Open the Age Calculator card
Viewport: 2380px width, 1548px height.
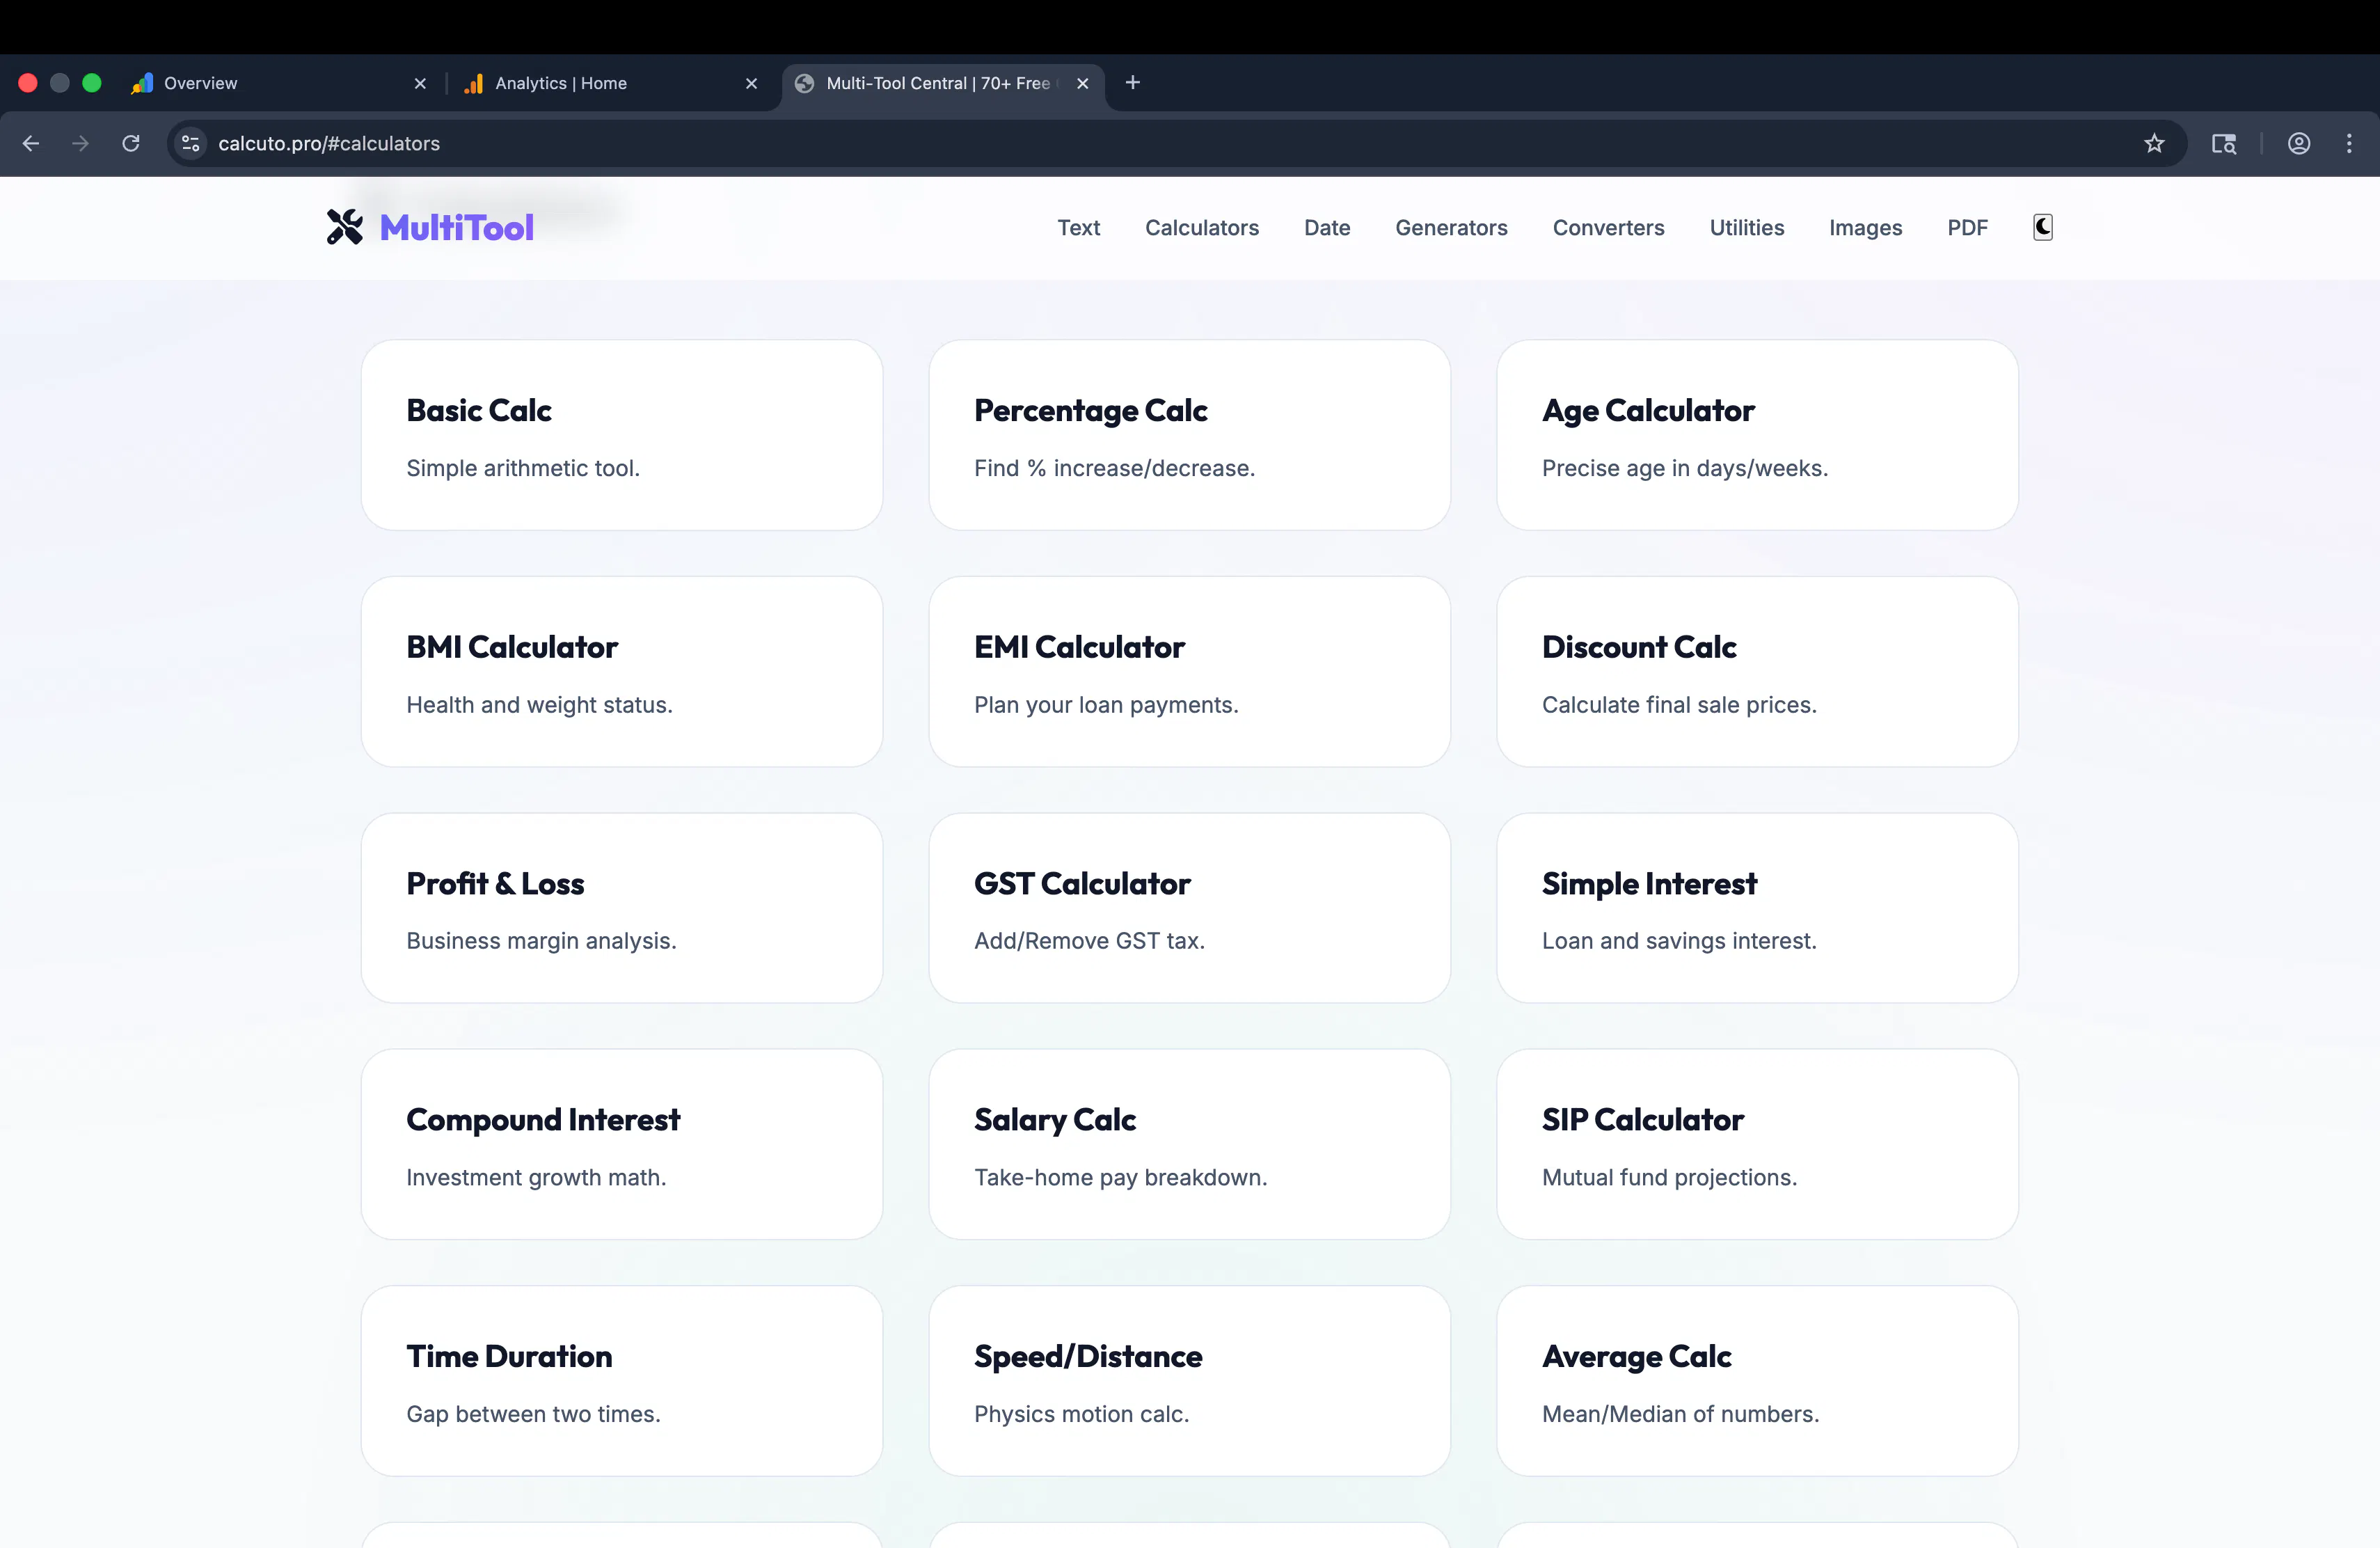coord(1757,435)
